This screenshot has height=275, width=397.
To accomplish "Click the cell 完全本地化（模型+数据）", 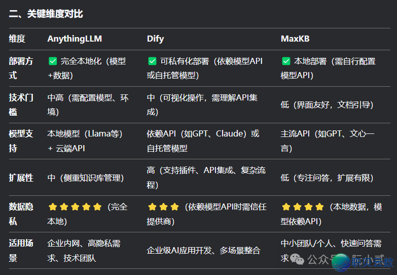I will pyautogui.click(x=87, y=68).
